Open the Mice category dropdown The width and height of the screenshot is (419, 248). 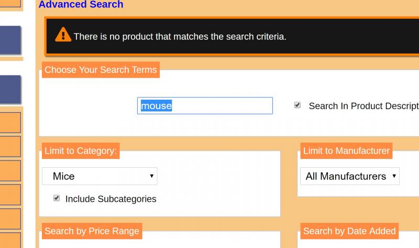coord(100,176)
